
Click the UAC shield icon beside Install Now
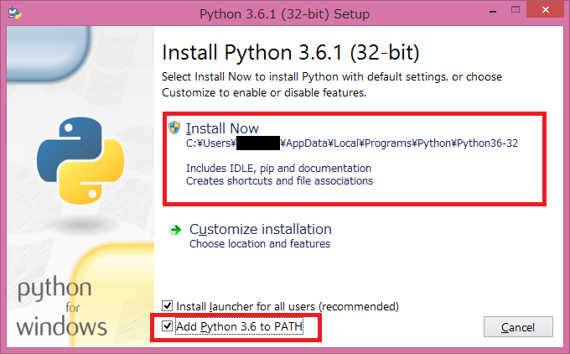tap(174, 128)
